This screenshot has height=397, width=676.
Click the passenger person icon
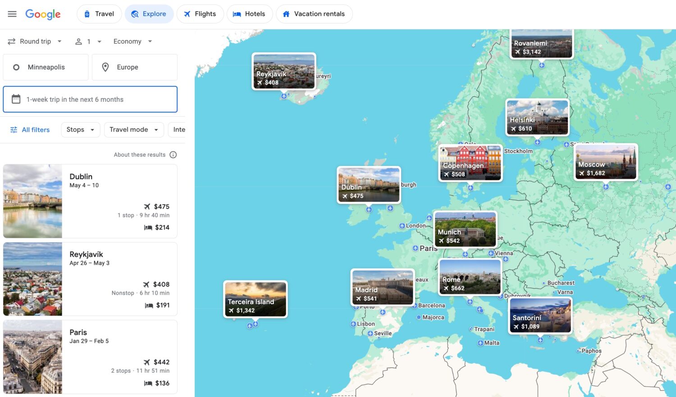[78, 41]
